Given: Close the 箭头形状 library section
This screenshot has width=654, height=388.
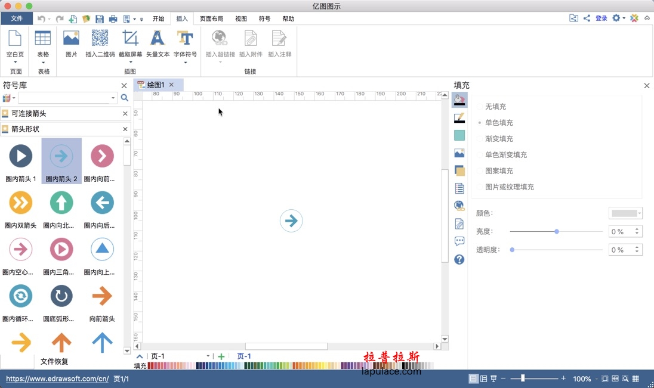Looking at the screenshot, I should [125, 129].
